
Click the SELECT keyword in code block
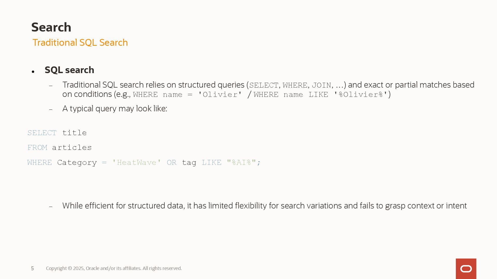tap(42, 133)
